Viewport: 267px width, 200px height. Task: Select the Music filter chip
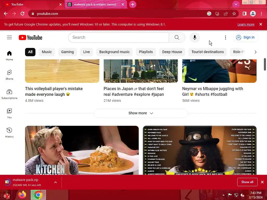tap(47, 52)
